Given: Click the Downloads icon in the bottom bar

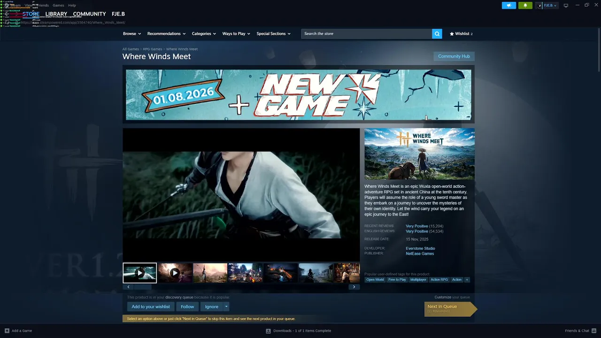Looking at the screenshot, I should [x=268, y=330].
